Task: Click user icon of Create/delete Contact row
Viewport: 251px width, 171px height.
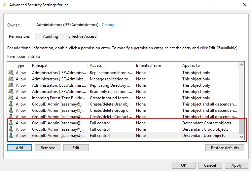Action: 11,116
